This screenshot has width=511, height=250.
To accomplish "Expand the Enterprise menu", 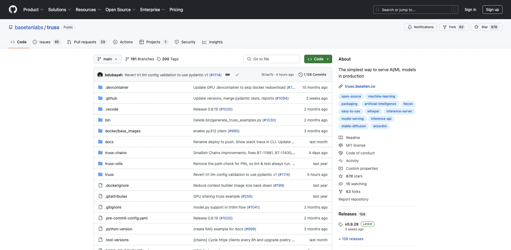I will tap(153, 10).
